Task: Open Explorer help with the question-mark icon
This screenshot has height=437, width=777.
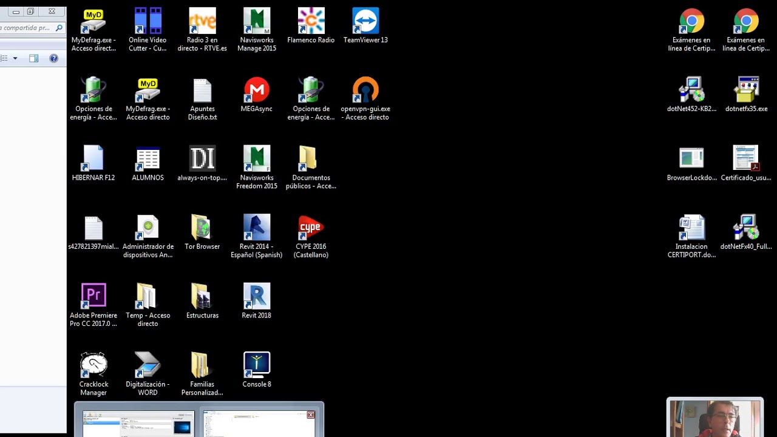Action: pos(53,58)
